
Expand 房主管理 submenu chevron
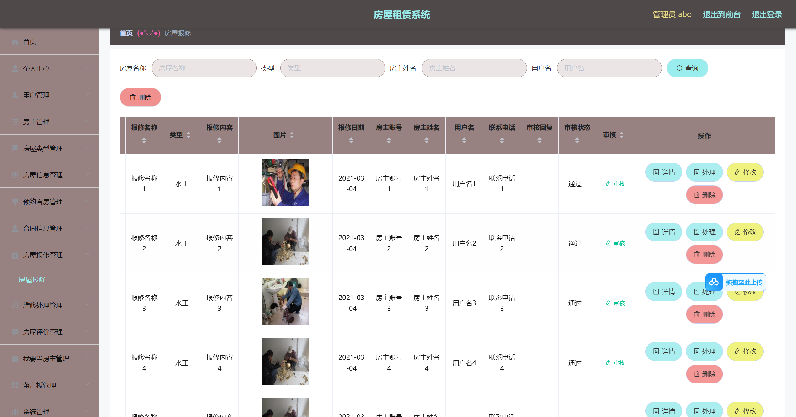(x=87, y=121)
